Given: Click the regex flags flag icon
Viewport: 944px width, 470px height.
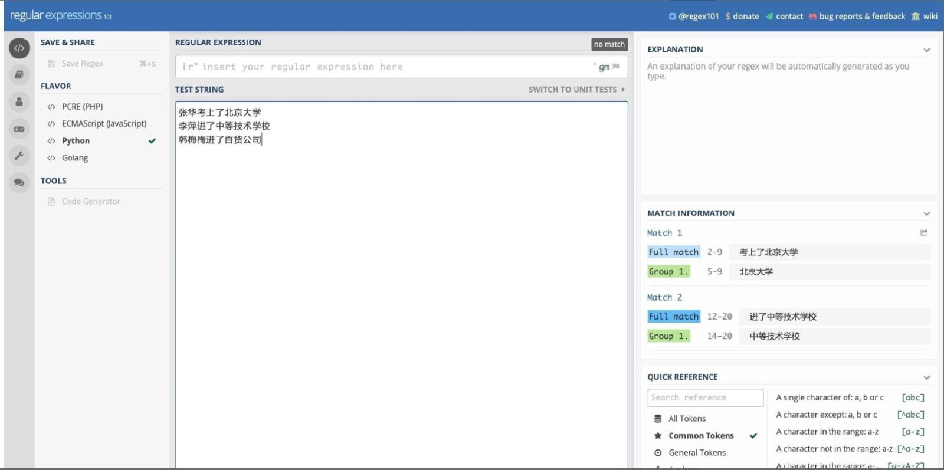Looking at the screenshot, I should click(617, 67).
